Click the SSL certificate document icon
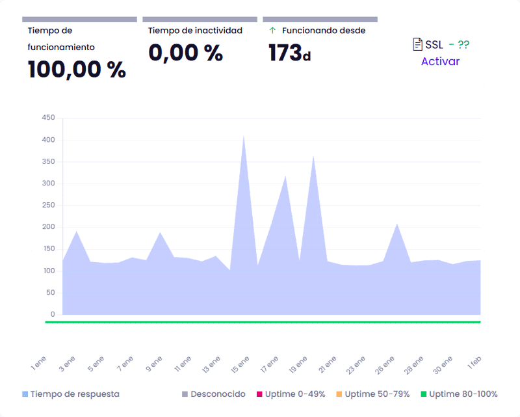Screen dimensions: 520x417 pyautogui.click(x=418, y=44)
